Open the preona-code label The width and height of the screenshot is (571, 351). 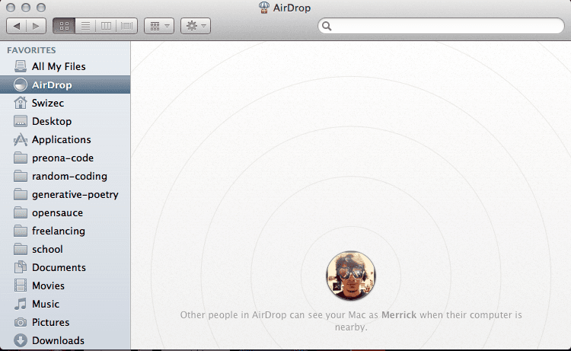pyautogui.click(x=62, y=158)
